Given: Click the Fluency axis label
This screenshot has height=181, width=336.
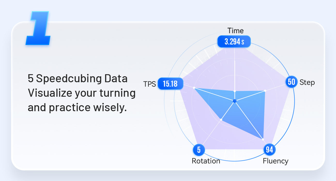Looking at the screenshot, I should [276, 161].
